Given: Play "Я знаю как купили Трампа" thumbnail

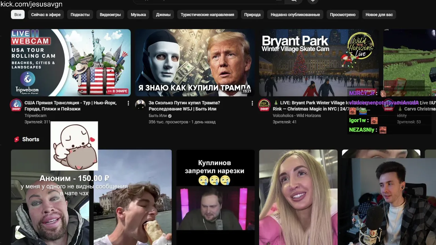Looking at the screenshot, I should click(x=195, y=63).
